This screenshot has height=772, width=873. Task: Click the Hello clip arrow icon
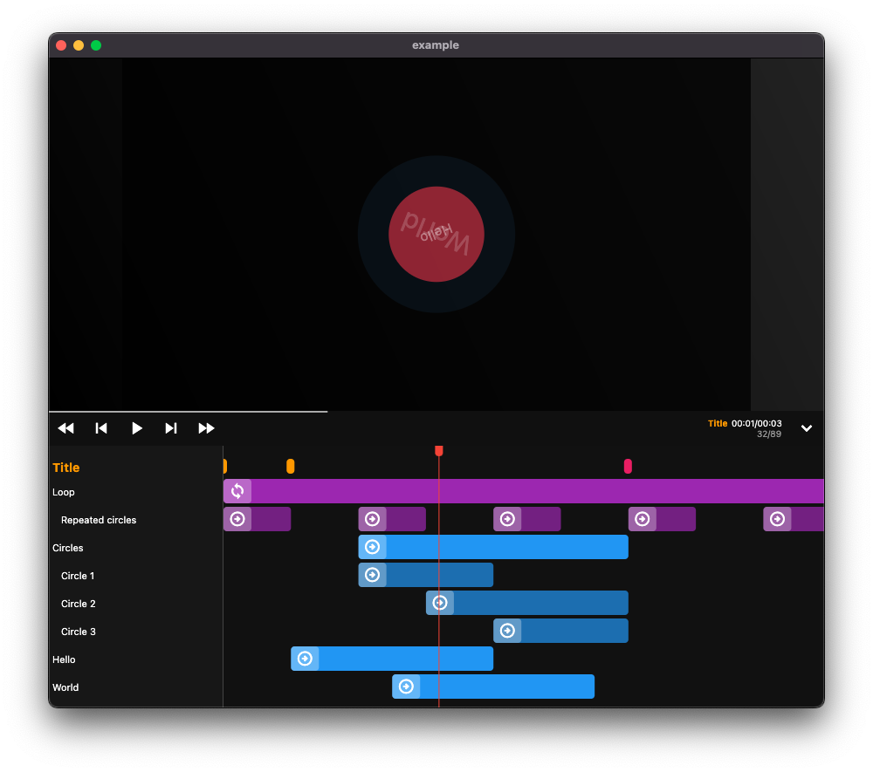pos(305,659)
